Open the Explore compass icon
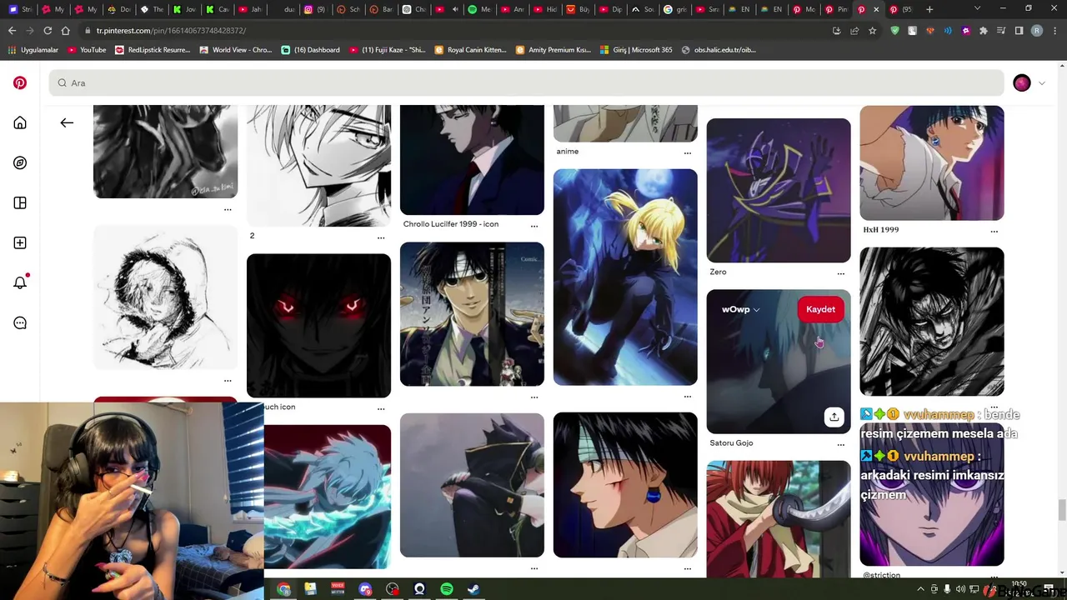 click(20, 163)
